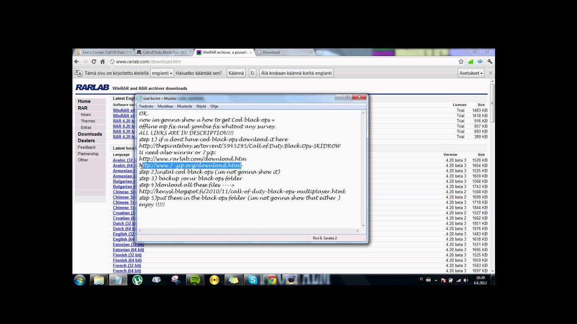
Task: Open the green bars extension icon
Action: tap(471, 62)
